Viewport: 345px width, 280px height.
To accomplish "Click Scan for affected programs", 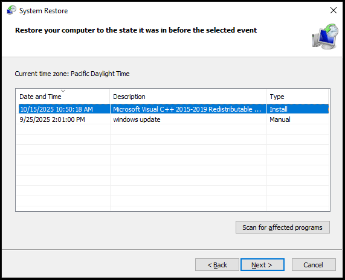I will 283,227.
